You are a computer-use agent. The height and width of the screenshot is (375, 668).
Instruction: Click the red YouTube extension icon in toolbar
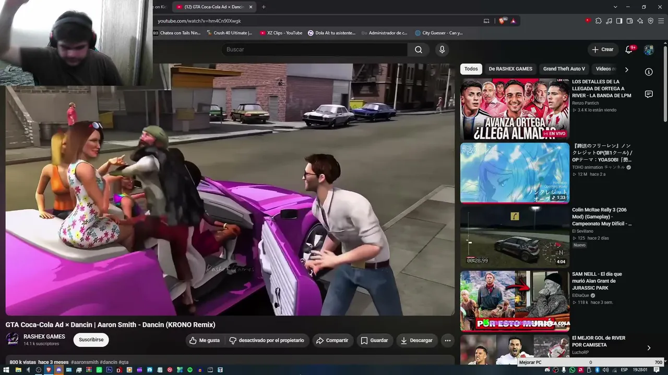[588, 21]
